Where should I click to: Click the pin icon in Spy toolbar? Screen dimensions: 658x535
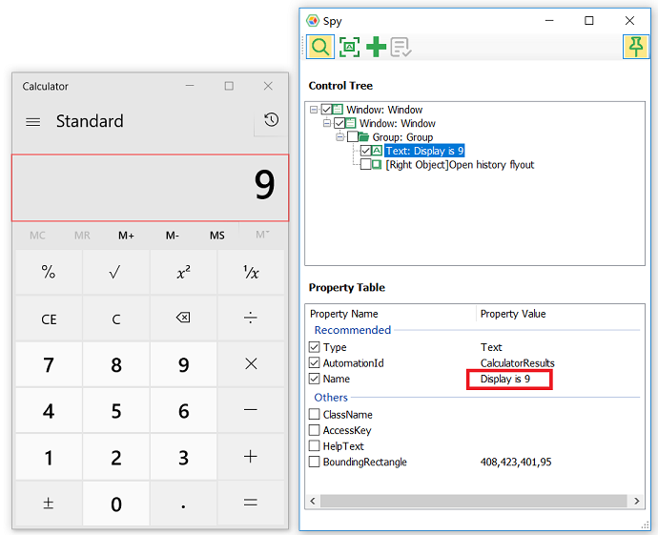pos(635,46)
